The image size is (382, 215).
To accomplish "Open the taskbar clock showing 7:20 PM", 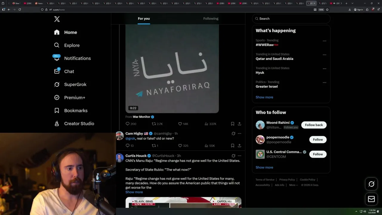I will point(372,211).
